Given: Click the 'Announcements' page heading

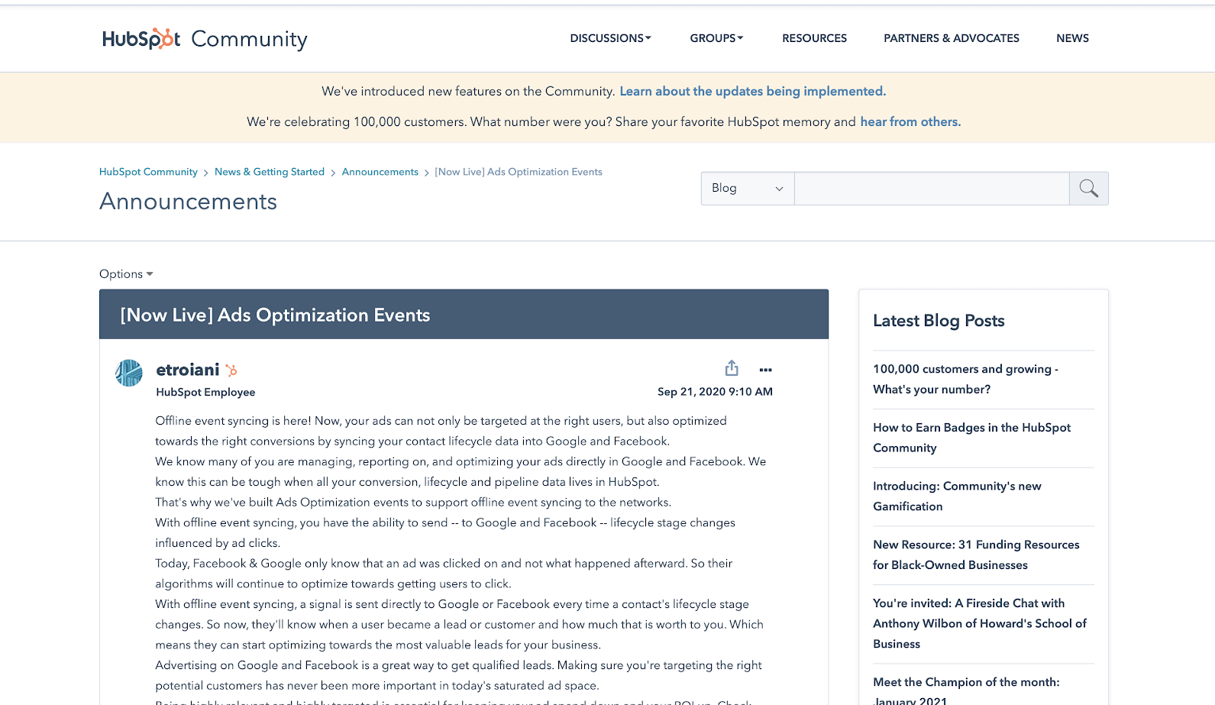Looking at the screenshot, I should pyautogui.click(x=188, y=201).
